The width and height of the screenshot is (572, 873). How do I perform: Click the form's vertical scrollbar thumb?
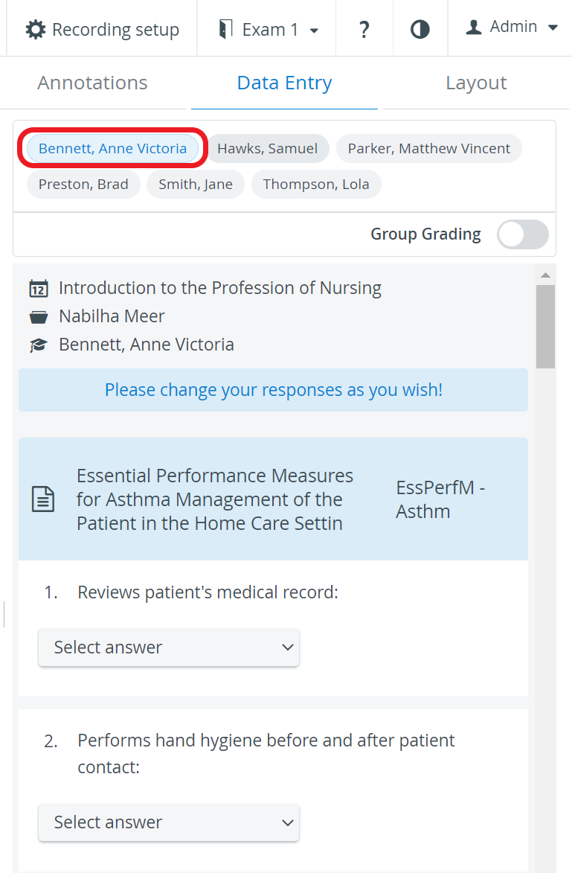pos(545,327)
